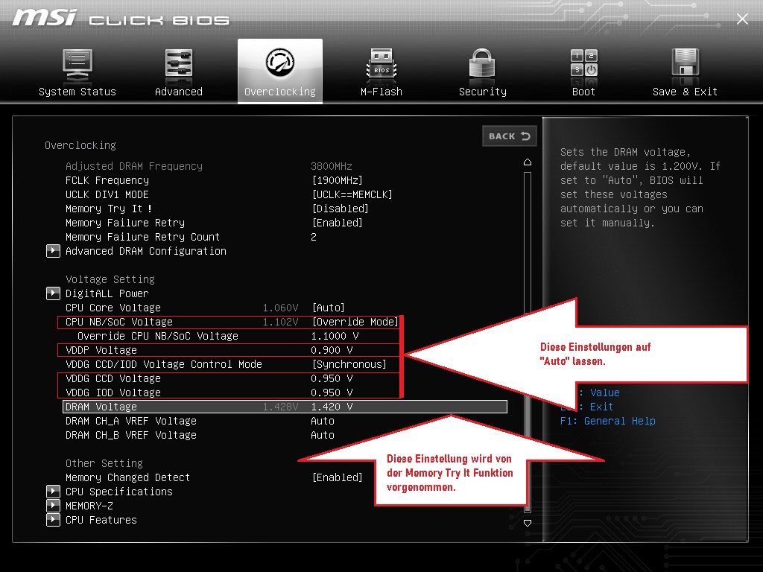Screen dimensions: 763x572
Task: Edit VDDG IOD Voltage 0.950 V value
Action: coord(332,393)
